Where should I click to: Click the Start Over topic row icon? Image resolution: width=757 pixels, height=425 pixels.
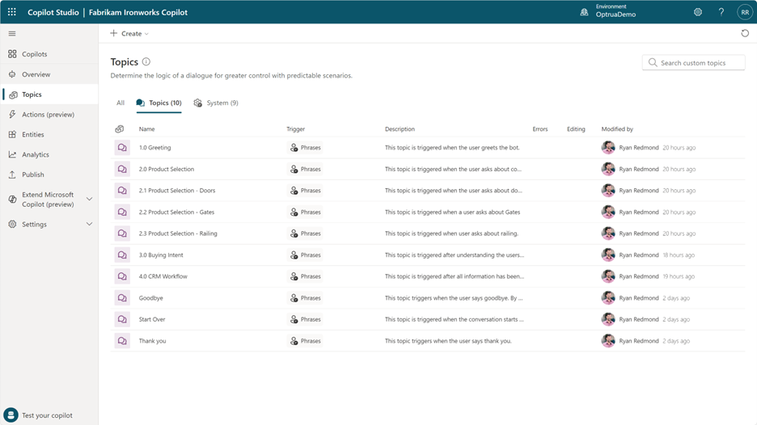point(122,319)
